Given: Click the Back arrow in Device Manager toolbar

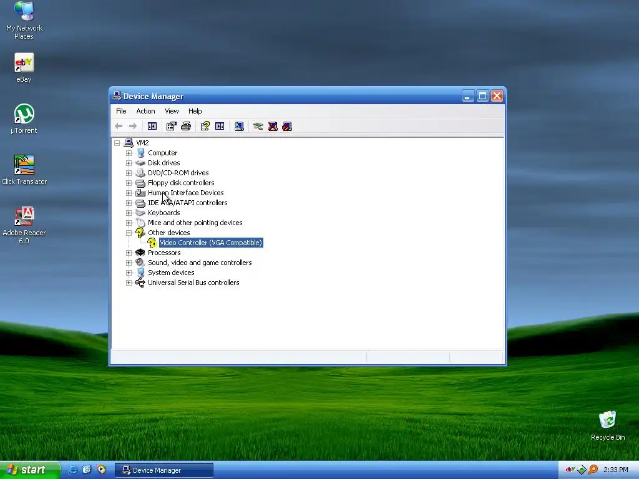Looking at the screenshot, I should tap(119, 126).
